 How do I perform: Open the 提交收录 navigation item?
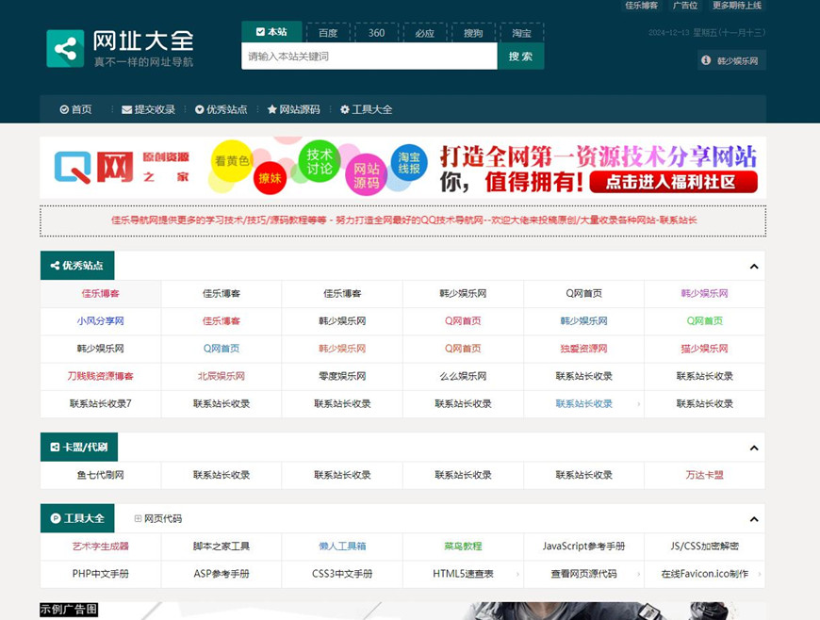148,109
